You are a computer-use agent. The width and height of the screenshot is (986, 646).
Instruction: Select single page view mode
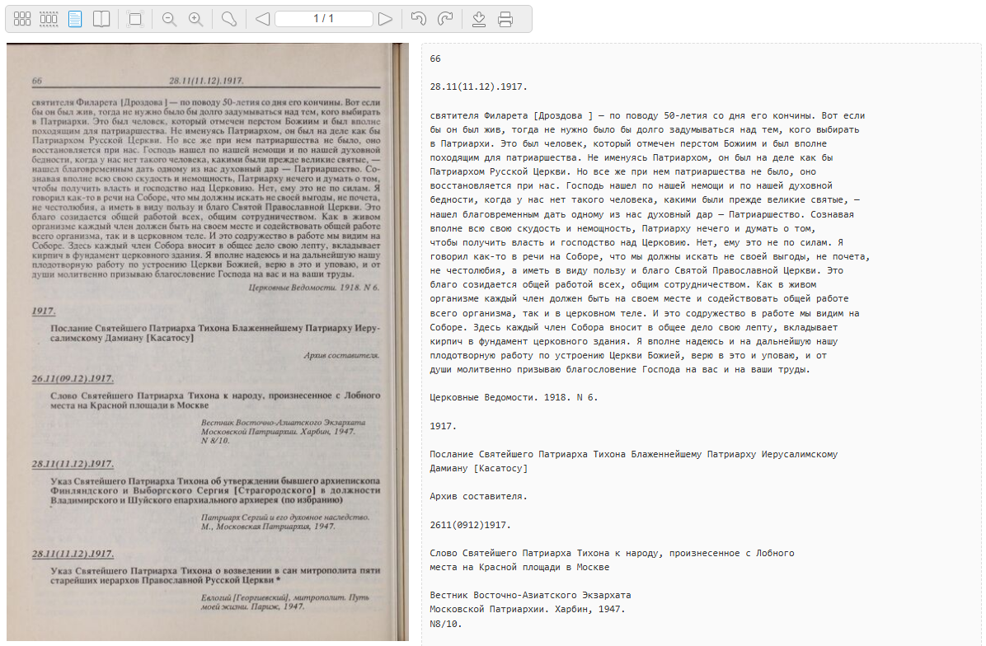point(75,19)
